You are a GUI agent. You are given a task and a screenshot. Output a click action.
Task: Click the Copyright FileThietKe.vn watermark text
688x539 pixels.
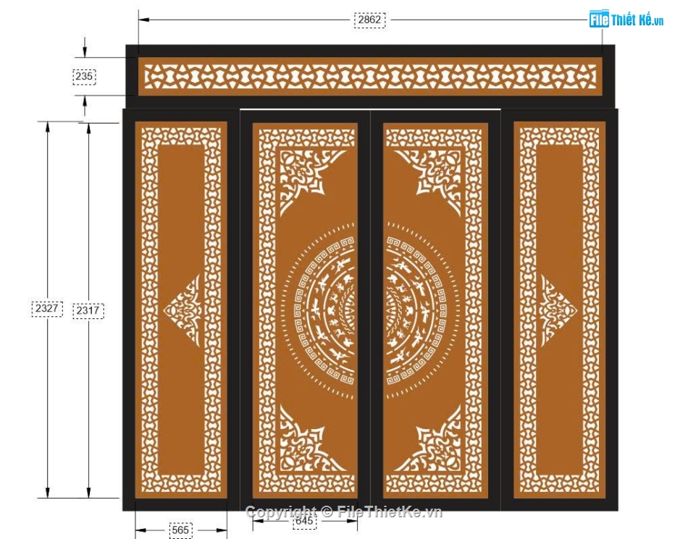[x=343, y=512]
